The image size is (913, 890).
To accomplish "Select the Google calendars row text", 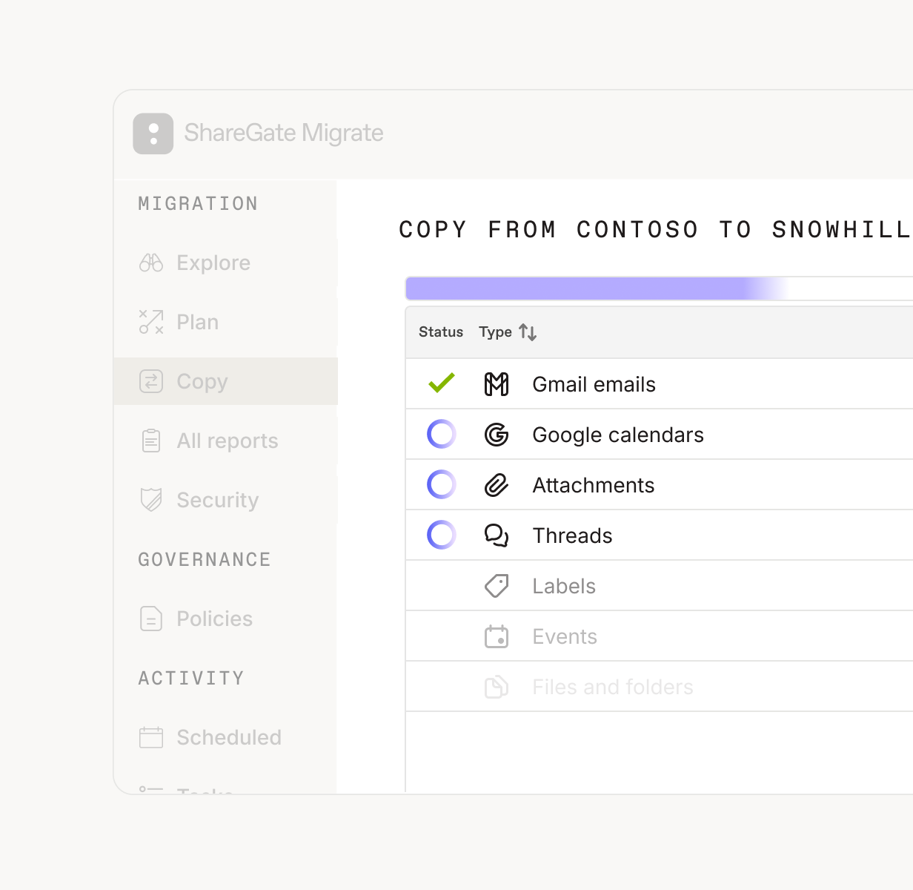I will click(618, 435).
